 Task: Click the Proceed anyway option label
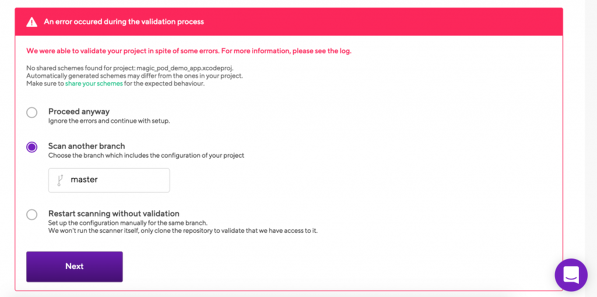(x=79, y=111)
